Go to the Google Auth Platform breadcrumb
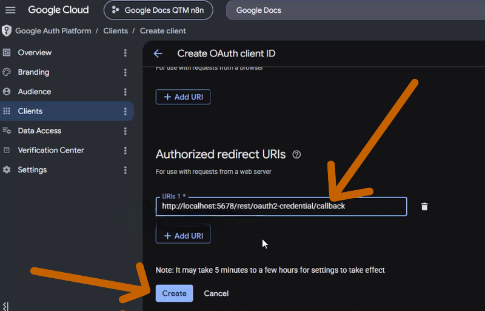The height and width of the screenshot is (311, 485). tap(53, 31)
